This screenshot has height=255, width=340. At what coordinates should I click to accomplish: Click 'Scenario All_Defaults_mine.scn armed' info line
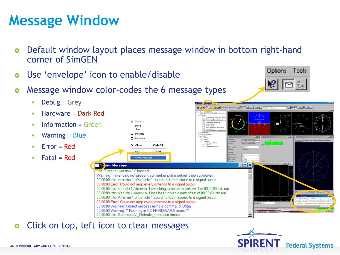(138, 215)
